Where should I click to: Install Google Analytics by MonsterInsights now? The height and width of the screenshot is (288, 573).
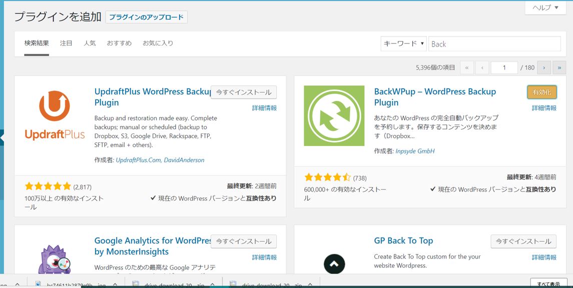(x=244, y=241)
